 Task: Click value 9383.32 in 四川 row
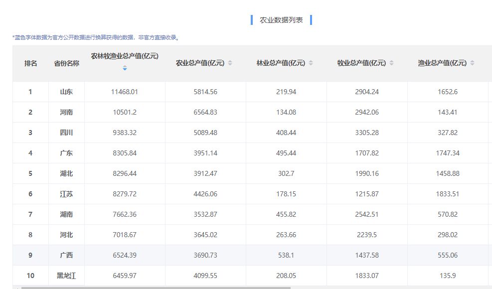pos(125,133)
